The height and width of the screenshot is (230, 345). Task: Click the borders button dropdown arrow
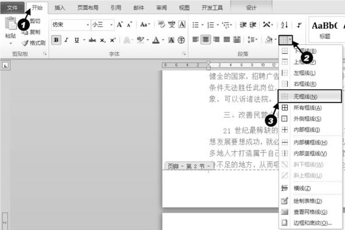tap(290, 40)
